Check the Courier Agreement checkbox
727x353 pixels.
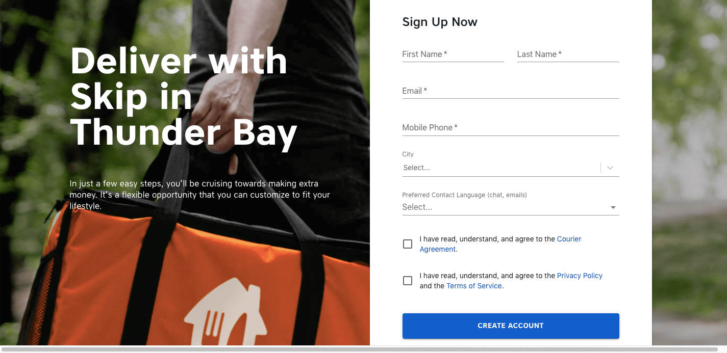(408, 244)
